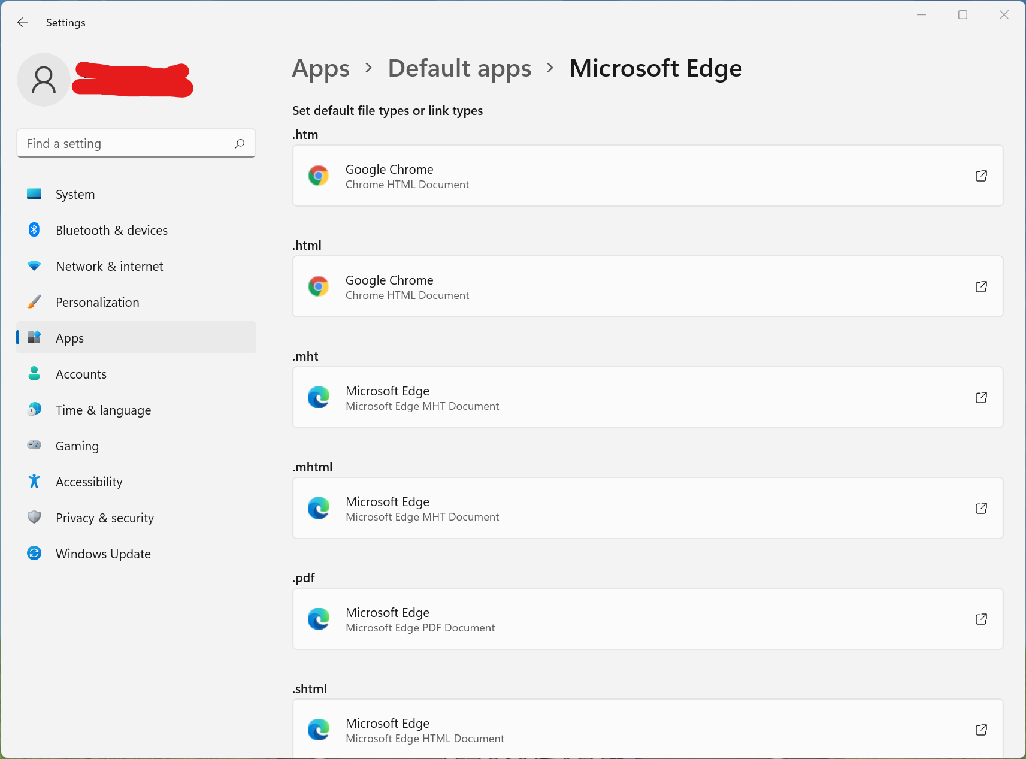The image size is (1026, 759).
Task: Click the Edge icon for .mht
Action: click(x=319, y=397)
